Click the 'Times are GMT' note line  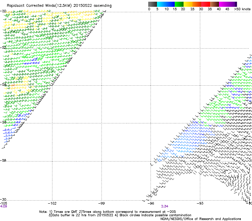108,212
